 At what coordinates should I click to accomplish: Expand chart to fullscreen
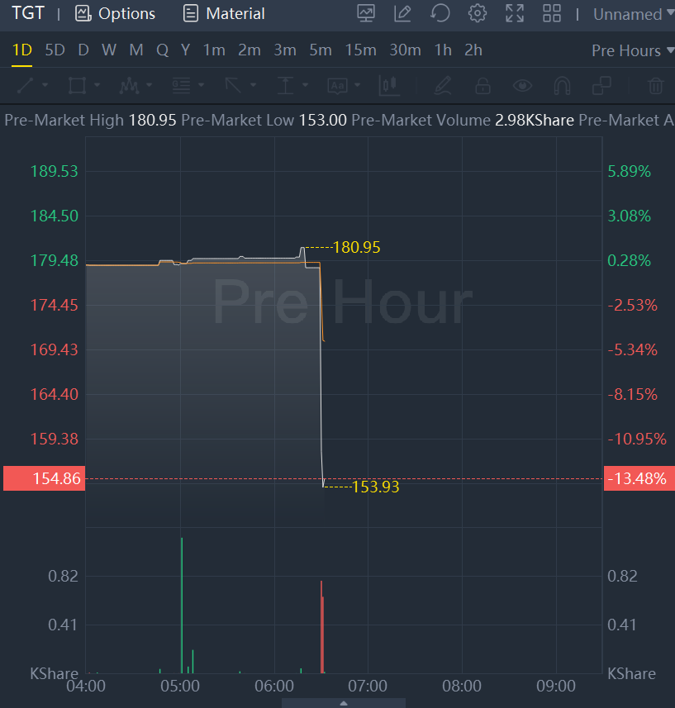point(515,13)
